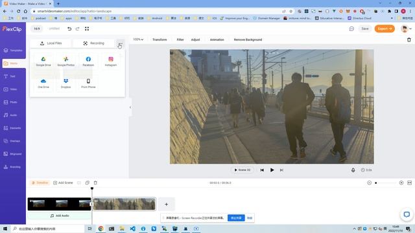Play the video preview

(272, 170)
